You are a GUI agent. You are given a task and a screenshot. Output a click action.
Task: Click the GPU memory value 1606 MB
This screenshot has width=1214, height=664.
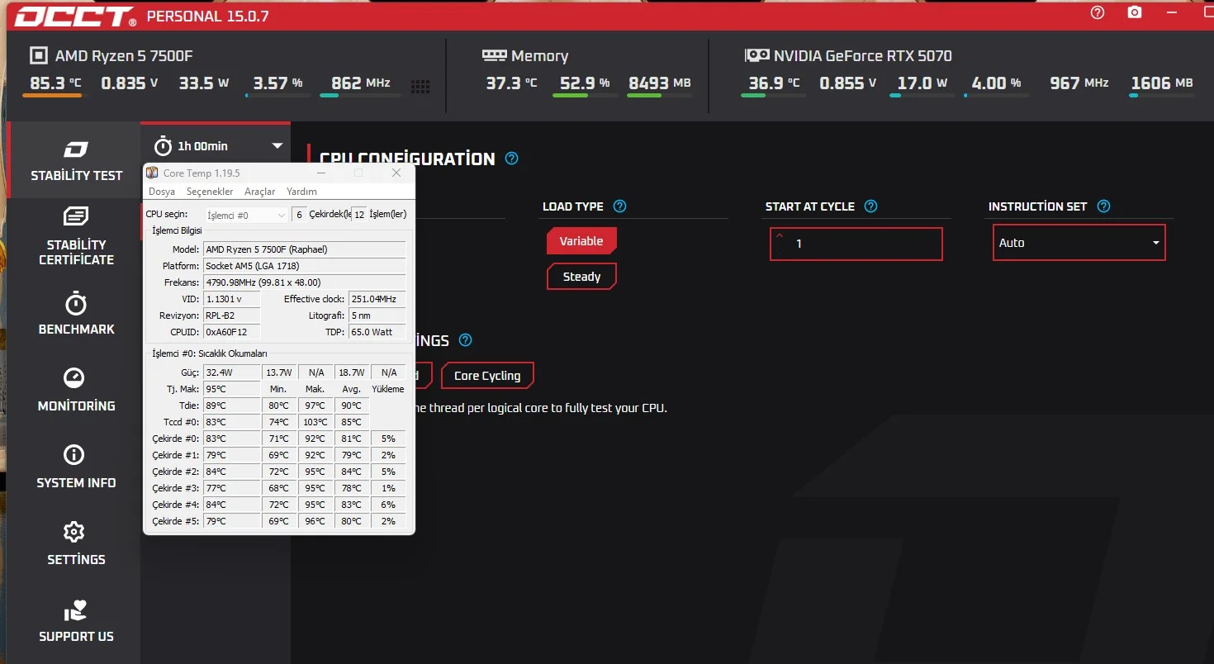tap(1162, 83)
